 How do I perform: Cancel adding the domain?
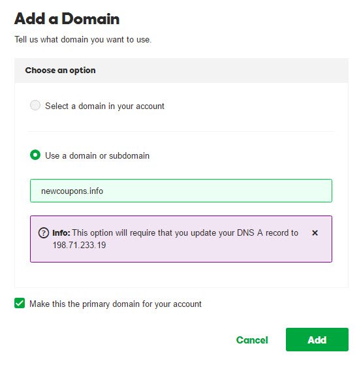(252, 340)
